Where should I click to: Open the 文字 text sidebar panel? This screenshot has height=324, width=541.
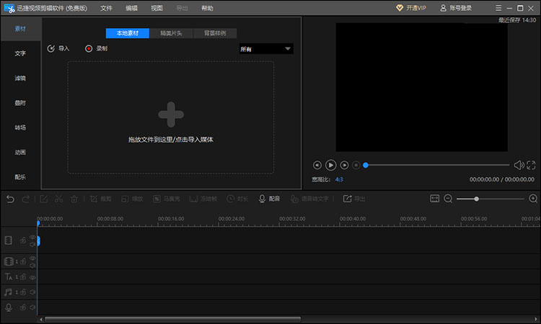tap(20, 53)
